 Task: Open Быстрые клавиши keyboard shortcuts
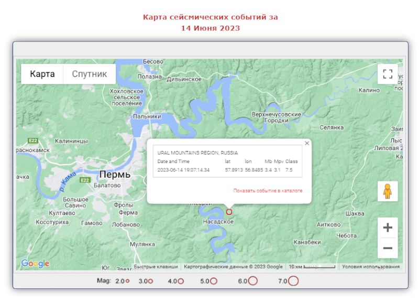click(156, 267)
